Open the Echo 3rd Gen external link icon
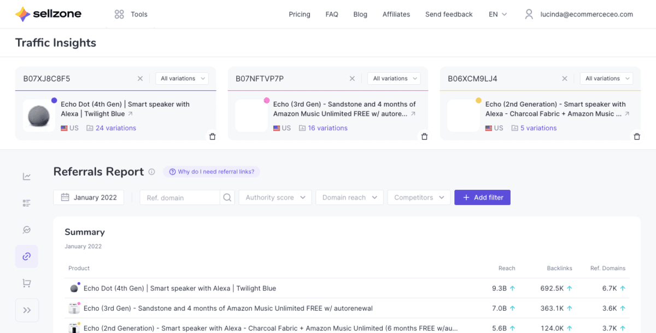This screenshot has height=333, width=656. point(413,114)
